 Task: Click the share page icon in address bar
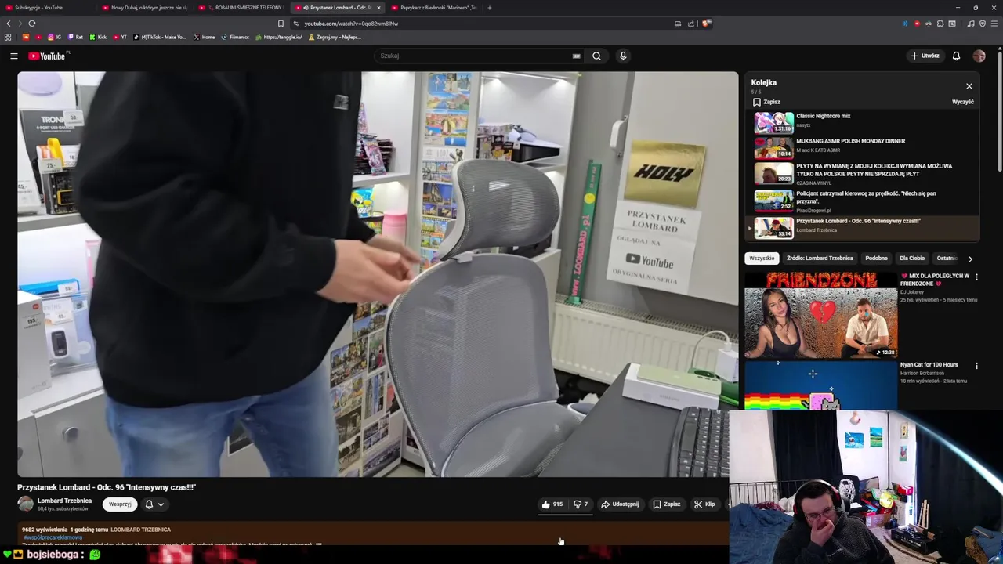pos(691,23)
